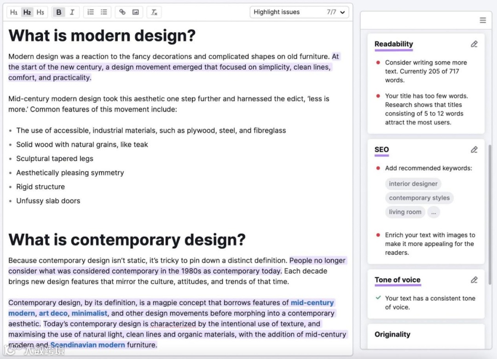The image size is (497, 359).
Task: Edit the Tone of voice settings pencil icon
Action: click(x=474, y=280)
